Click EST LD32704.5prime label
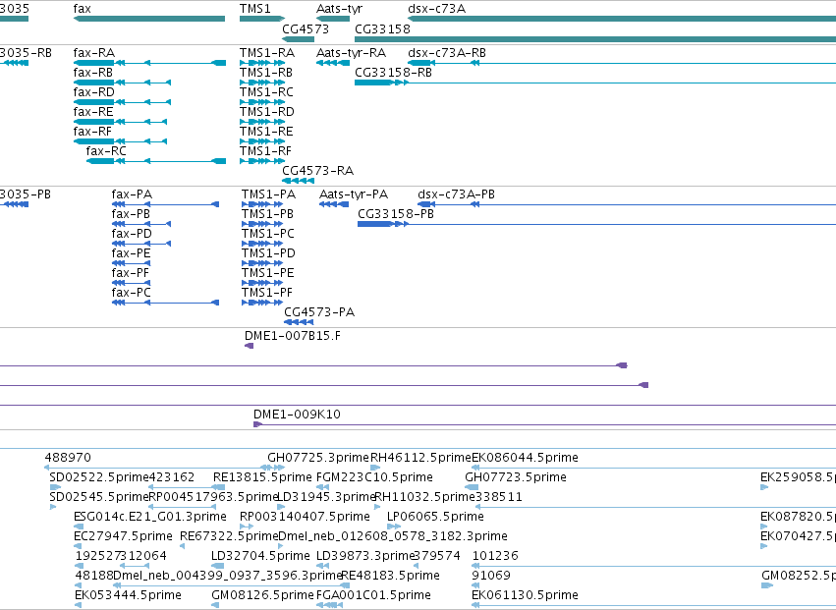 pyautogui.click(x=260, y=556)
